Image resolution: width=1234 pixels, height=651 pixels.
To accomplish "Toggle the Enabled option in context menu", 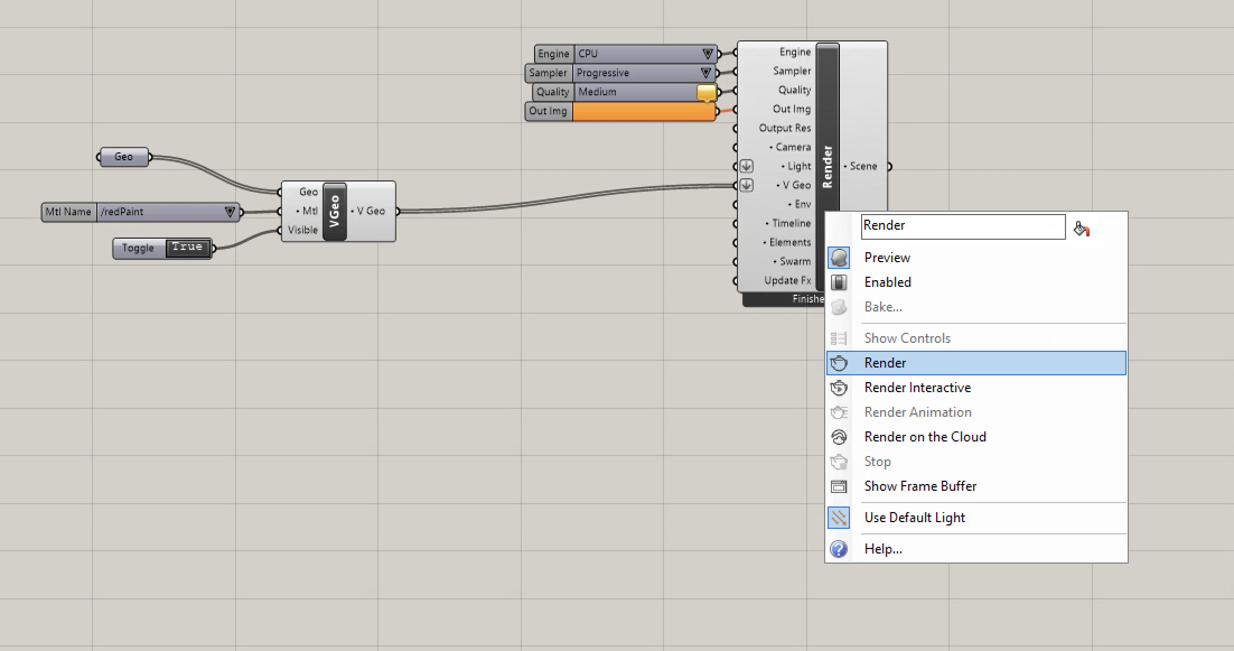I will pos(887,282).
